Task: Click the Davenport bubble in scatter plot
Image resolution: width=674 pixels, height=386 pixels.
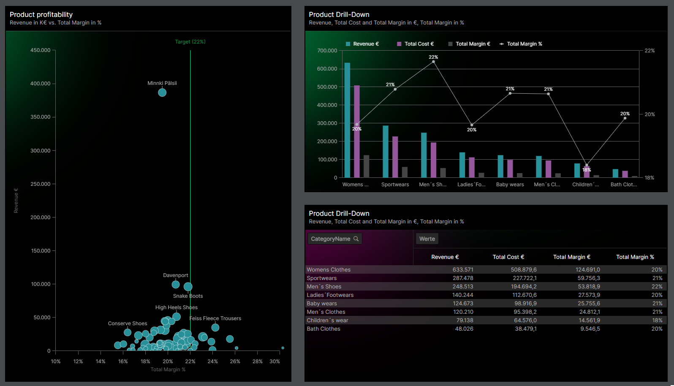Action: tap(176, 284)
